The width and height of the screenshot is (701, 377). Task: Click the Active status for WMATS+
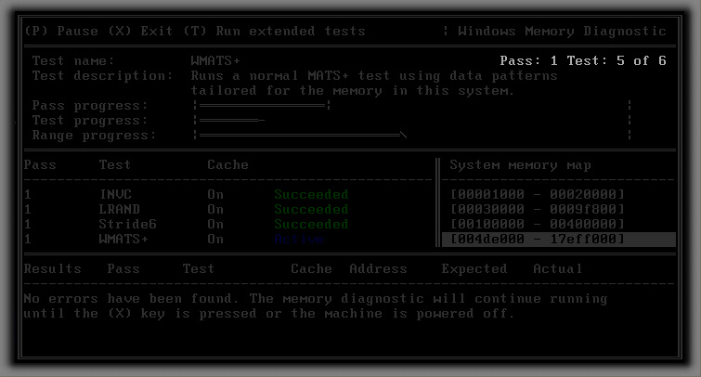tap(299, 239)
